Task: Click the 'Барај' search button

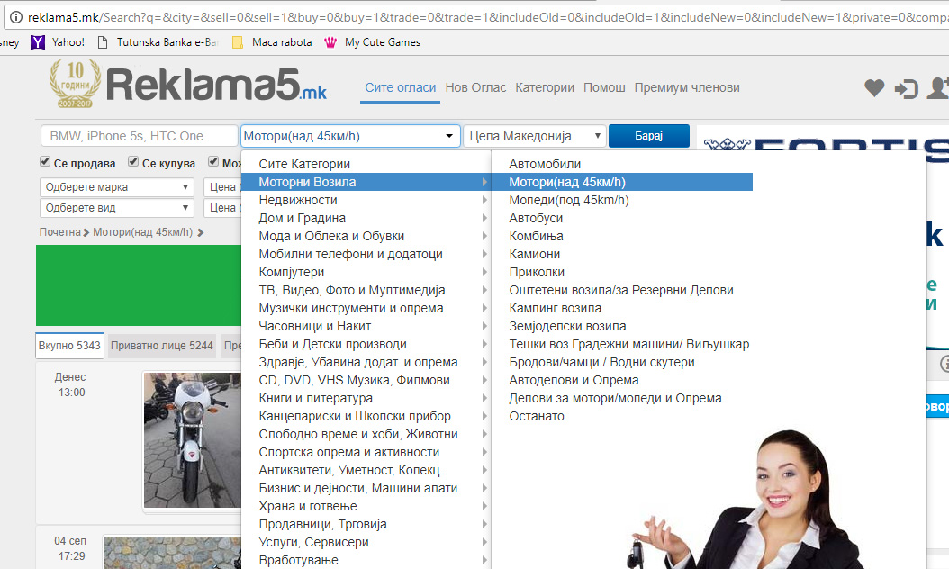Action: pyautogui.click(x=649, y=136)
